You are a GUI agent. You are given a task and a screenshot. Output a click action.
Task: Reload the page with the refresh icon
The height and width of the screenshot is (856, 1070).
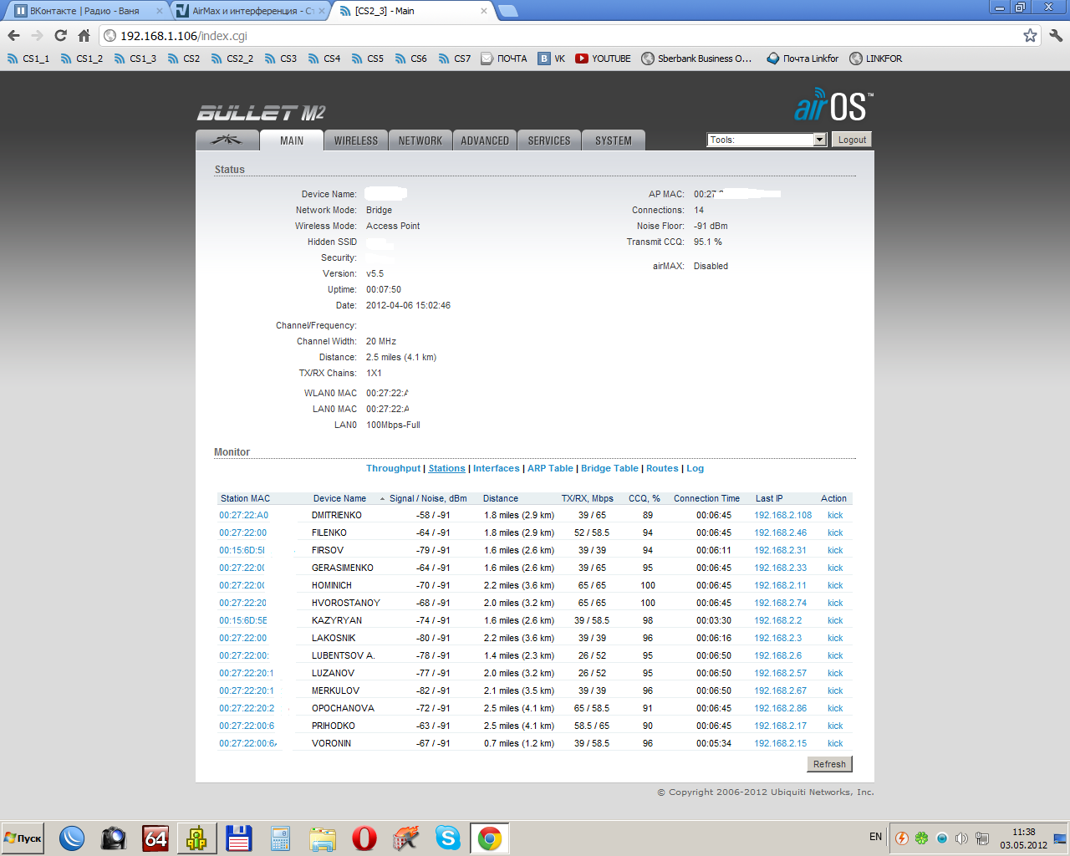(60, 36)
